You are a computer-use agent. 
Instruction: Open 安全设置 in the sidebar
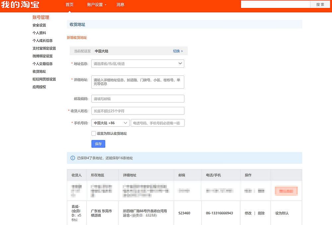tap(39, 25)
